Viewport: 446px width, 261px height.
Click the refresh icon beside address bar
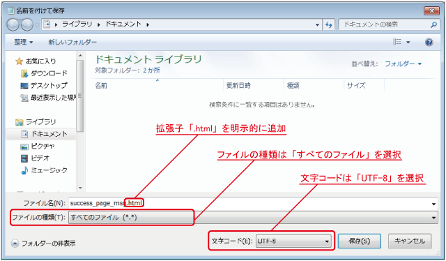329,25
